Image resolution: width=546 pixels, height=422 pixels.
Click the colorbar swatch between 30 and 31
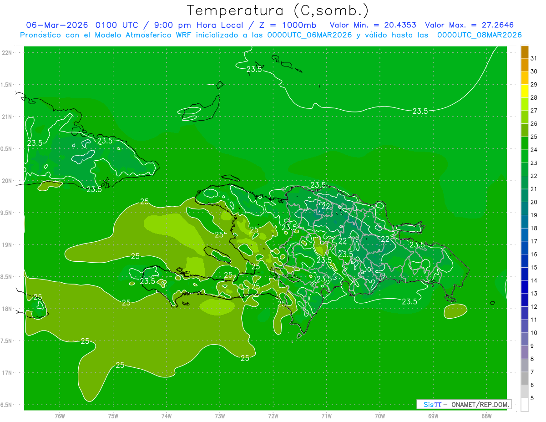[x=525, y=65]
